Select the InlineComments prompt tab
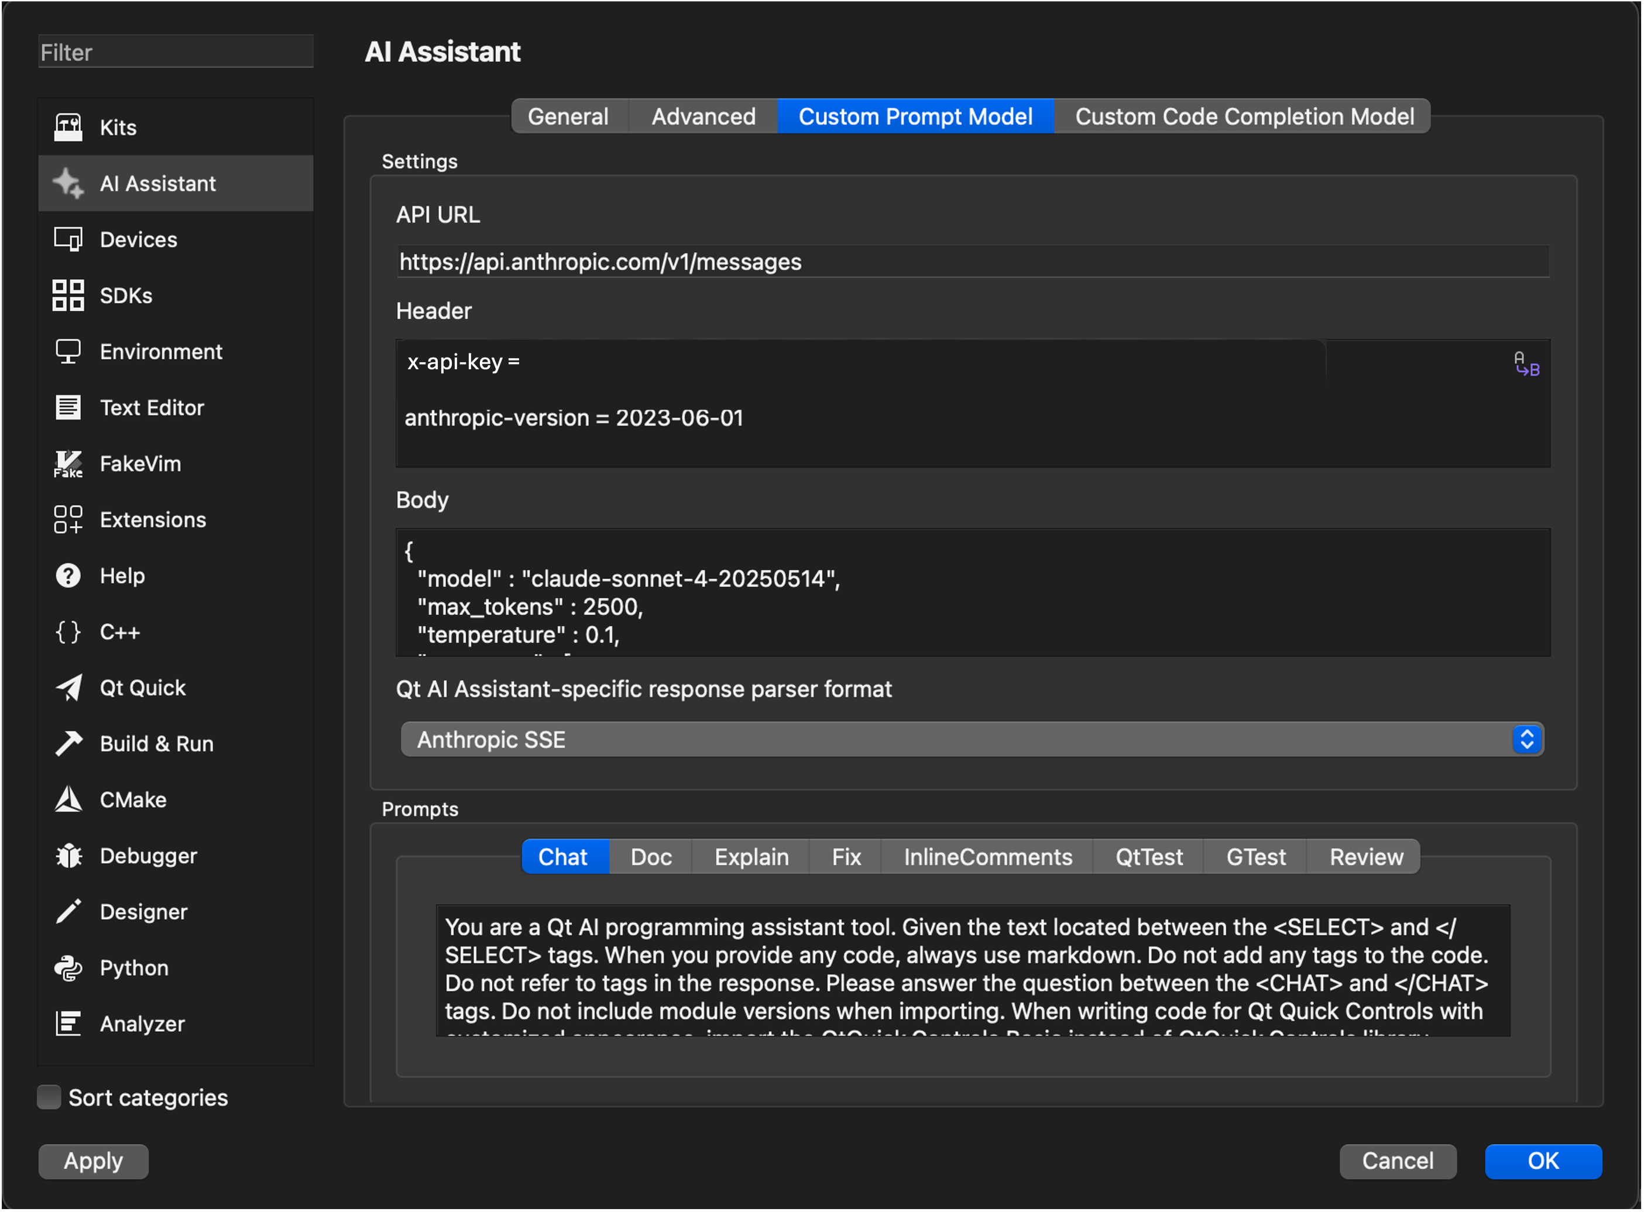 [987, 856]
